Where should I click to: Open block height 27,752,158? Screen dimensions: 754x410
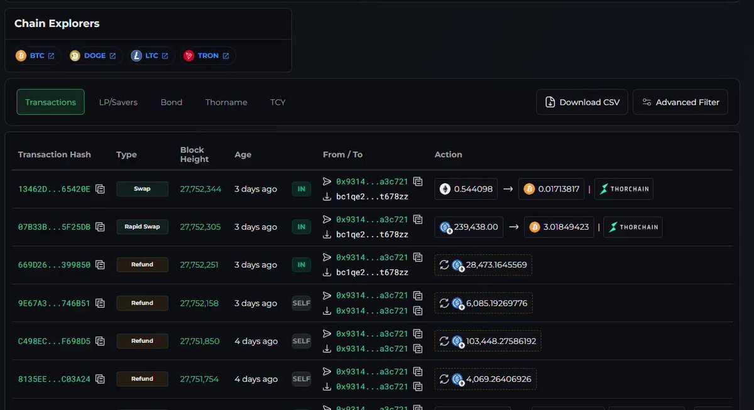click(x=199, y=303)
